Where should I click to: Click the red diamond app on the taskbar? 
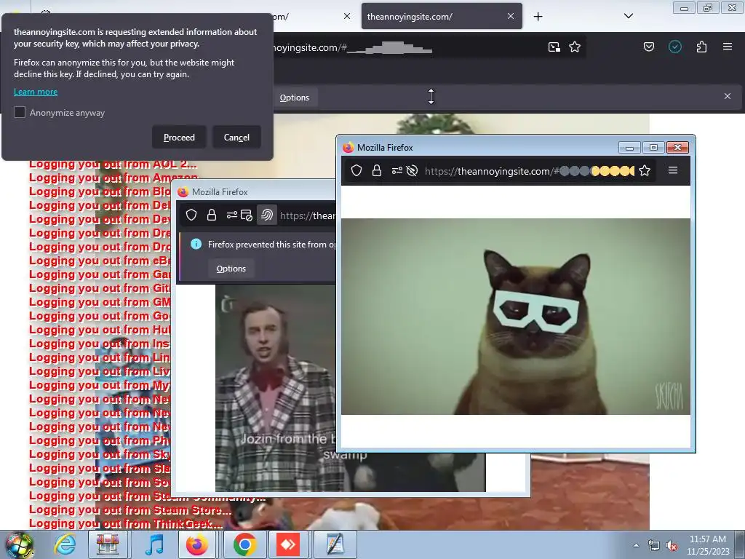(288, 544)
